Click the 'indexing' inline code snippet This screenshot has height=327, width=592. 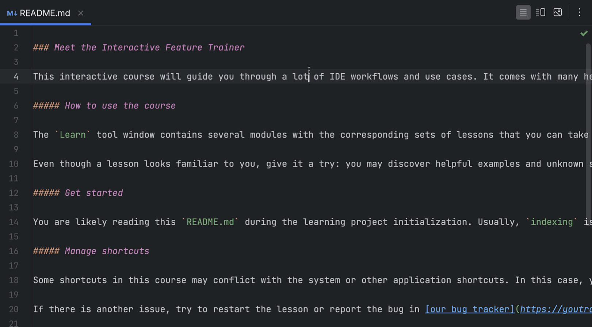(x=552, y=222)
